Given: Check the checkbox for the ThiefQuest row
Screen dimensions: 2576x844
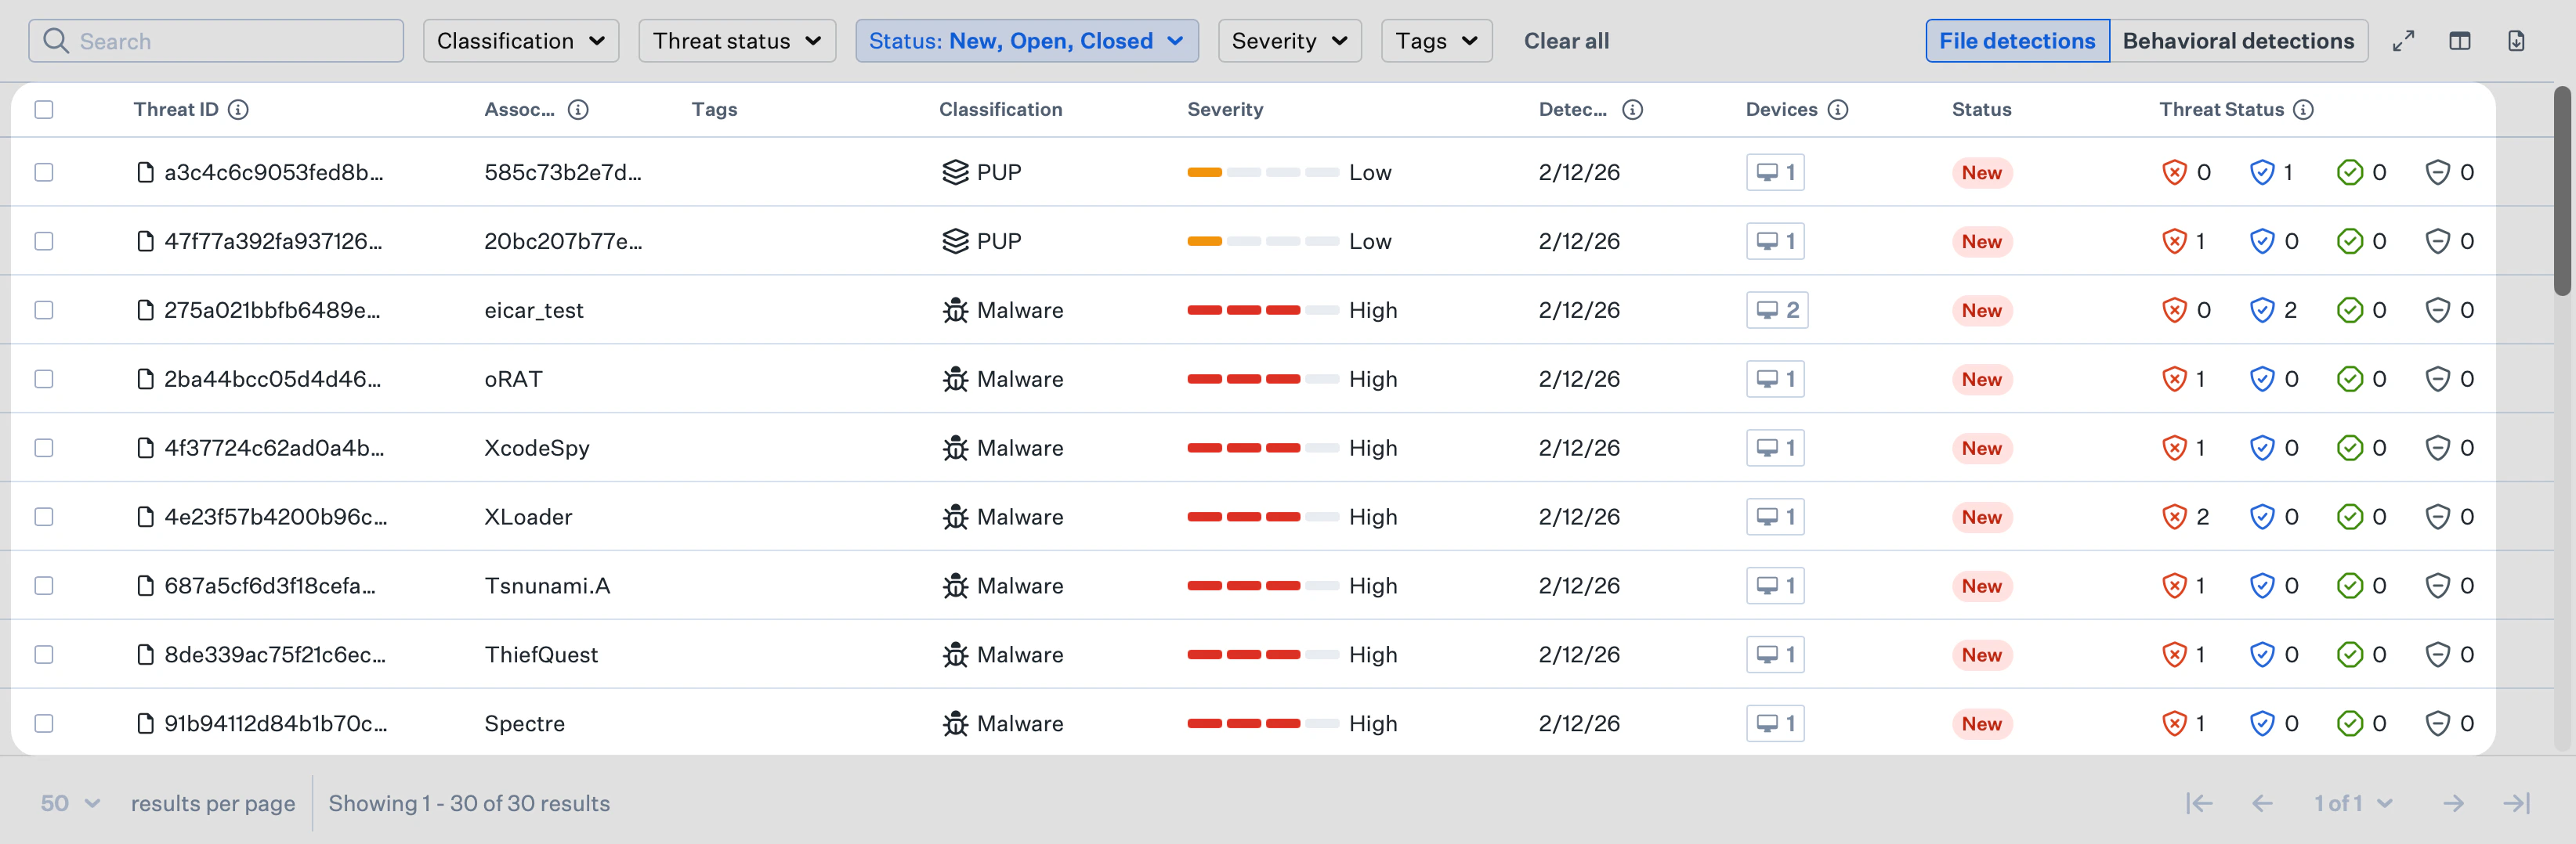Looking at the screenshot, I should tap(43, 655).
